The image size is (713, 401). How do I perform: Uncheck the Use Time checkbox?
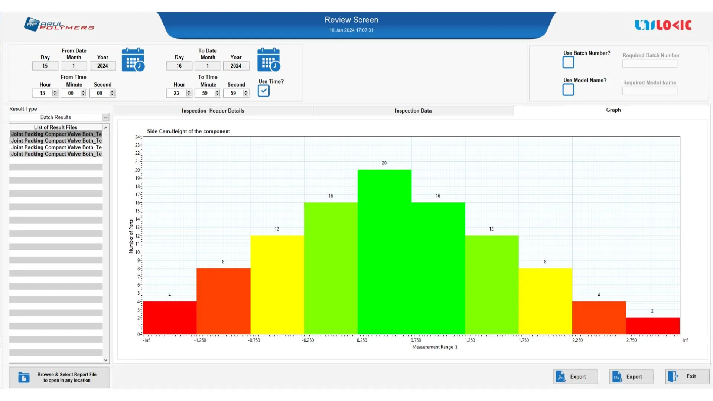coord(263,91)
